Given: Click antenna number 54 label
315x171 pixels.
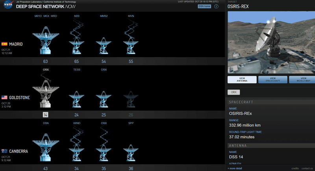Looking at the screenshot, I should tap(104, 61).
